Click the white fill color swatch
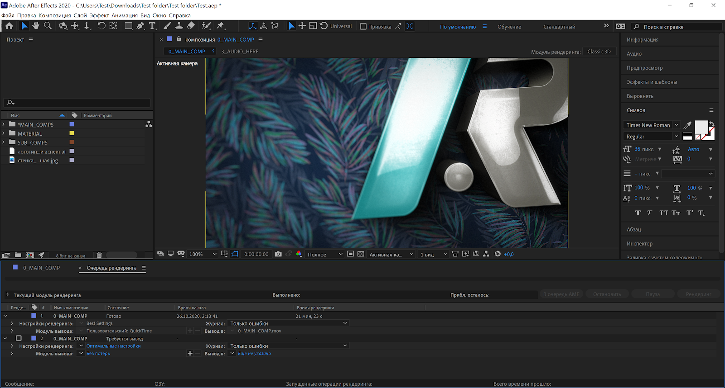The height and width of the screenshot is (388, 725). (x=701, y=127)
